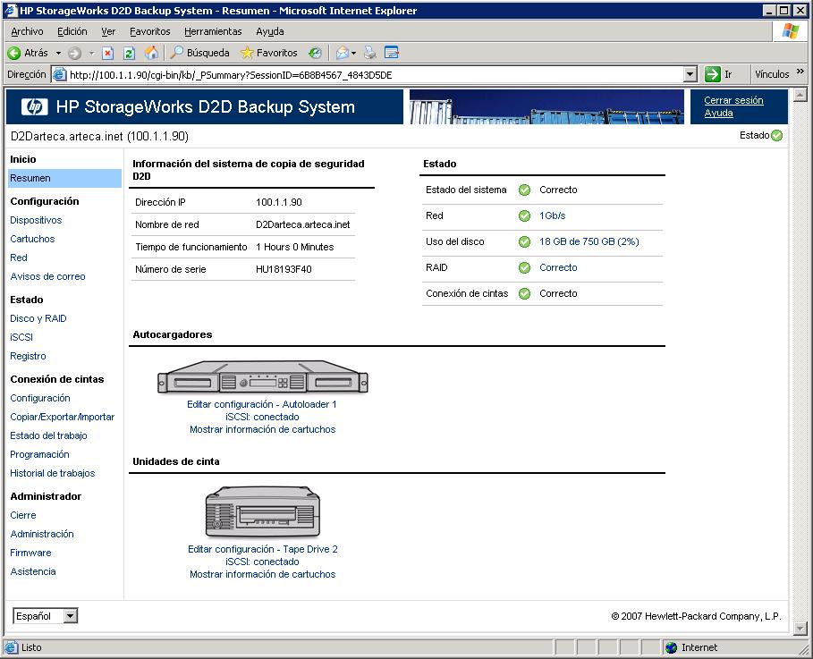
Task: Click the Tape Drive device image
Action: point(263,512)
